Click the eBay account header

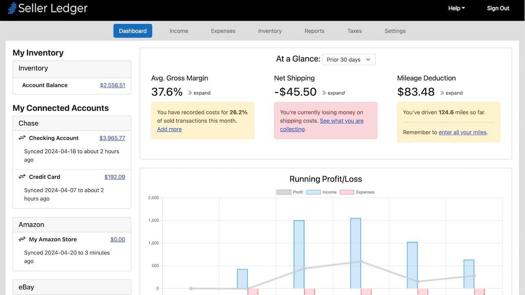coord(72,287)
